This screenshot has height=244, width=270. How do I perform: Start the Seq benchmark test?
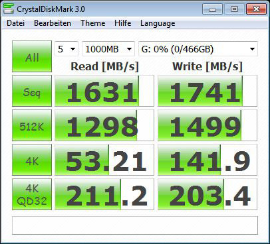[x=32, y=91]
